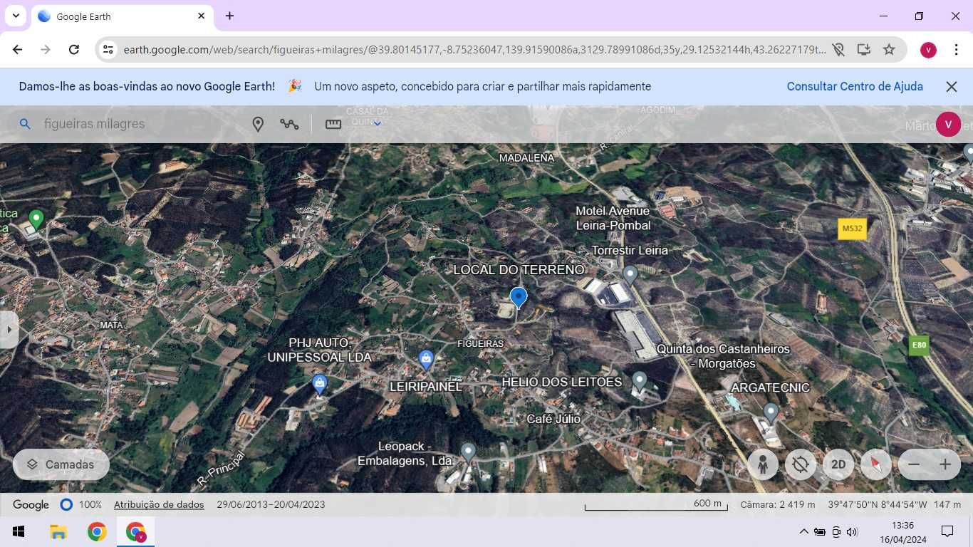Open the tab search dropdown

tap(16, 16)
